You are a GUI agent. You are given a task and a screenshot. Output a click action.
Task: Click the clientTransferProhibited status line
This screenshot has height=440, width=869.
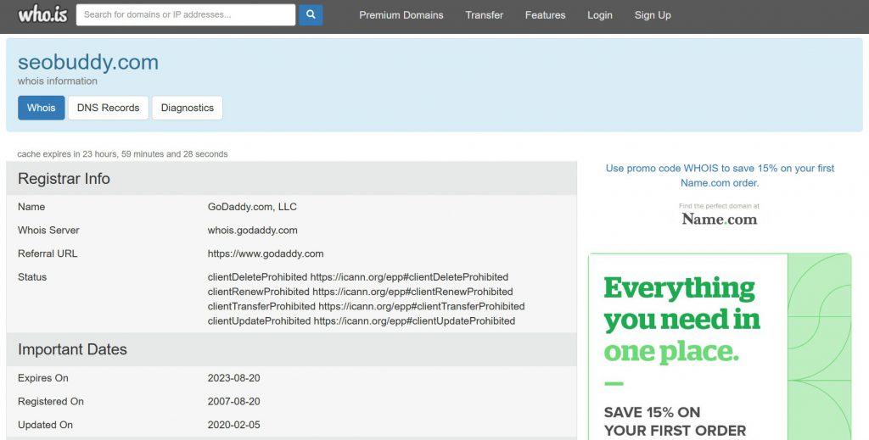pos(367,306)
